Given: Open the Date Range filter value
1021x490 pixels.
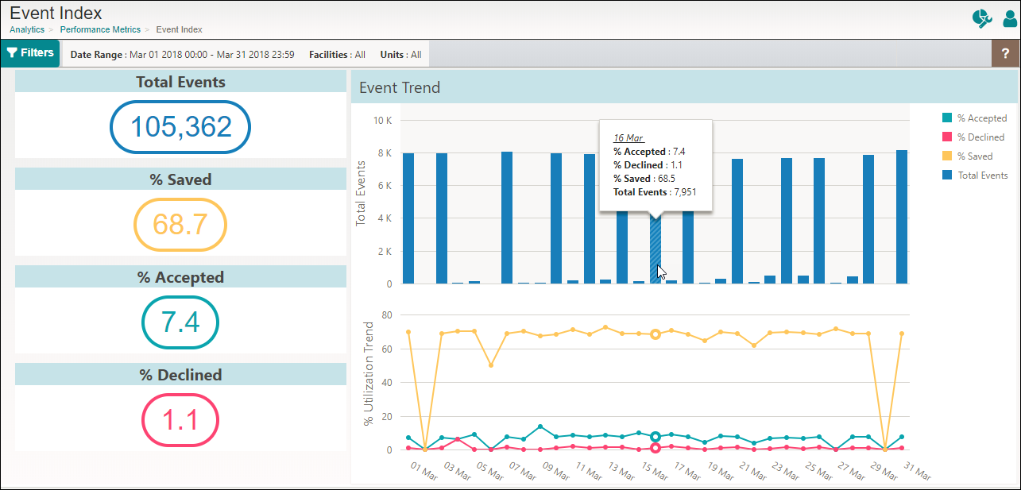Looking at the screenshot, I should (211, 55).
